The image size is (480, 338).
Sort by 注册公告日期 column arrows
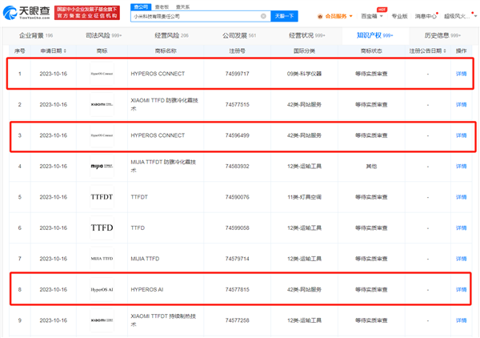point(445,51)
